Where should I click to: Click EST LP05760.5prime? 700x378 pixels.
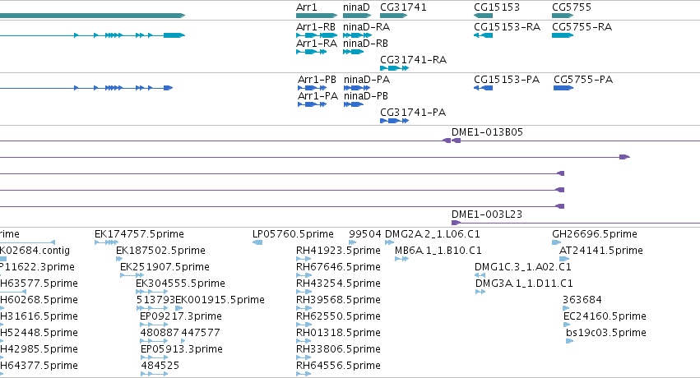[293, 234]
